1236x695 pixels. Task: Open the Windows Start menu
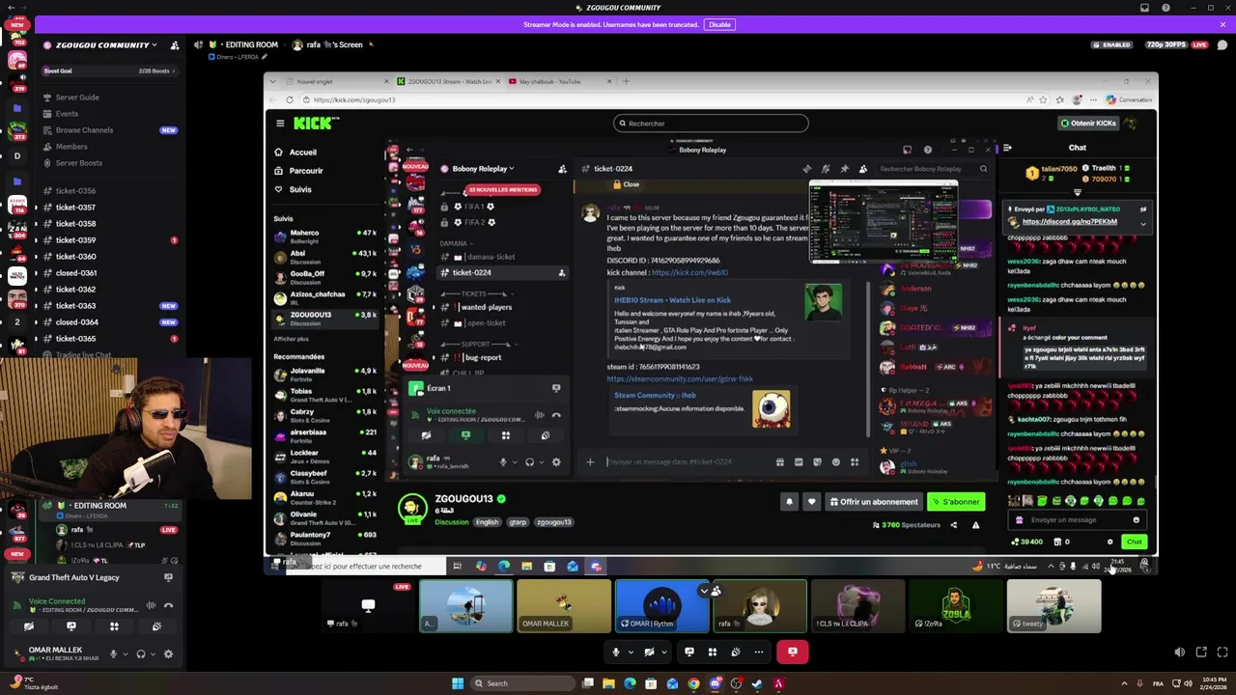click(458, 683)
